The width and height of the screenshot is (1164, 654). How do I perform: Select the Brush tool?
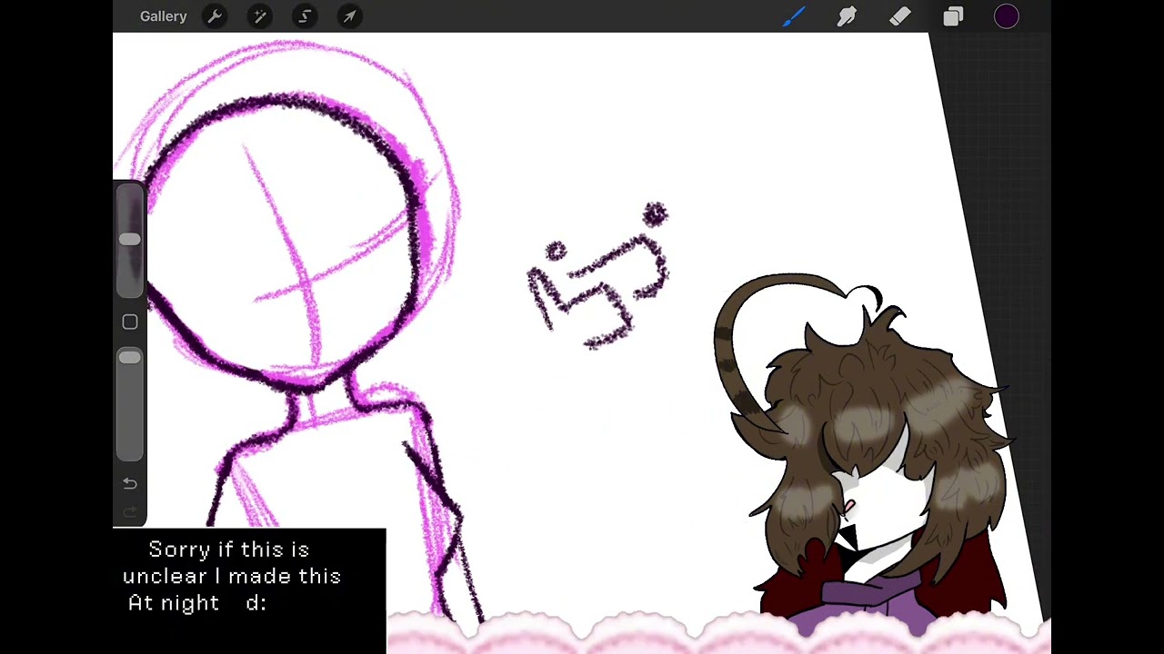click(794, 16)
